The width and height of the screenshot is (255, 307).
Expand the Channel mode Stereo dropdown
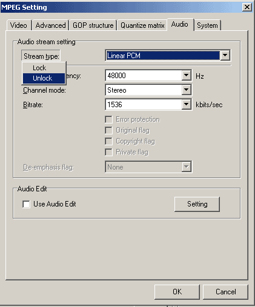click(x=186, y=90)
